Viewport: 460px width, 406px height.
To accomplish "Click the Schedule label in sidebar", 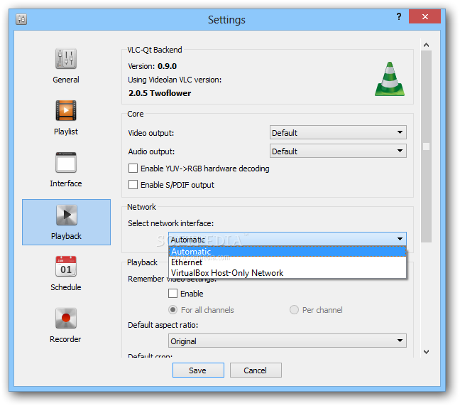I will [66, 287].
